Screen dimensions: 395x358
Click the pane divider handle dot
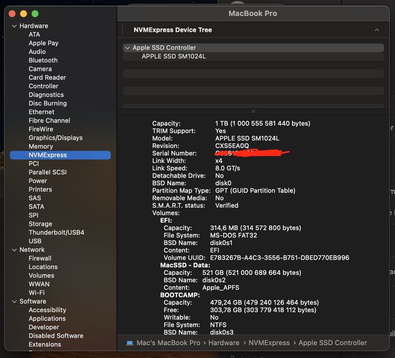[x=254, y=111]
